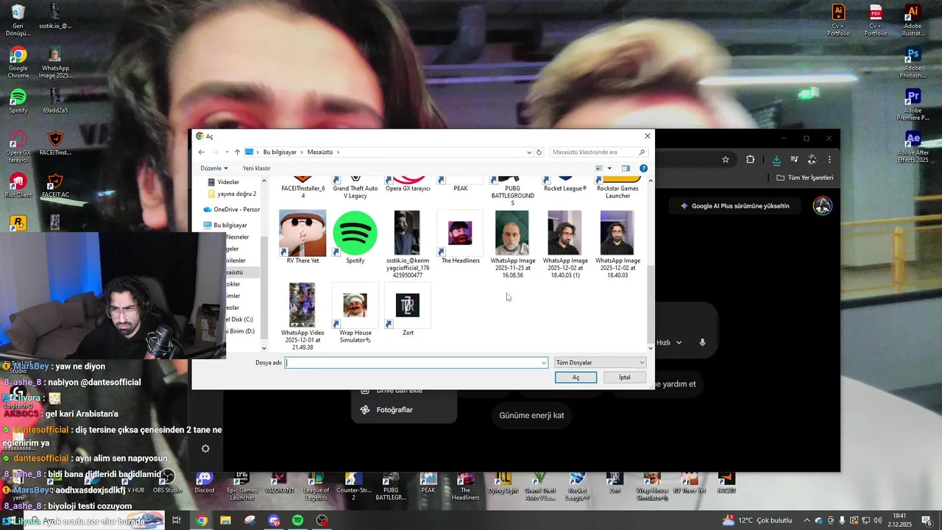
Task: Click Spotify icon in the taskbar
Action: [298, 520]
